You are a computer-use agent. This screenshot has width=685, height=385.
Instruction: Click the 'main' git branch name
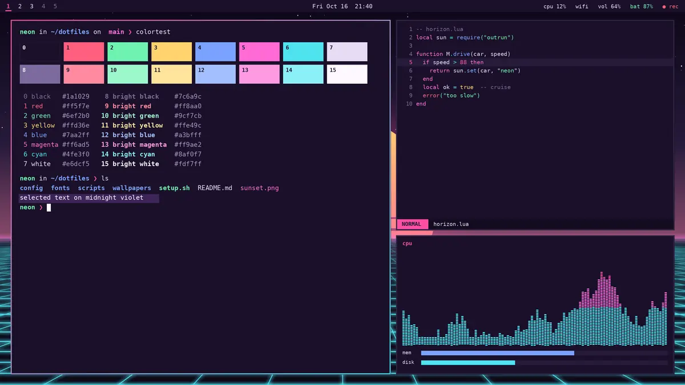[116, 32]
